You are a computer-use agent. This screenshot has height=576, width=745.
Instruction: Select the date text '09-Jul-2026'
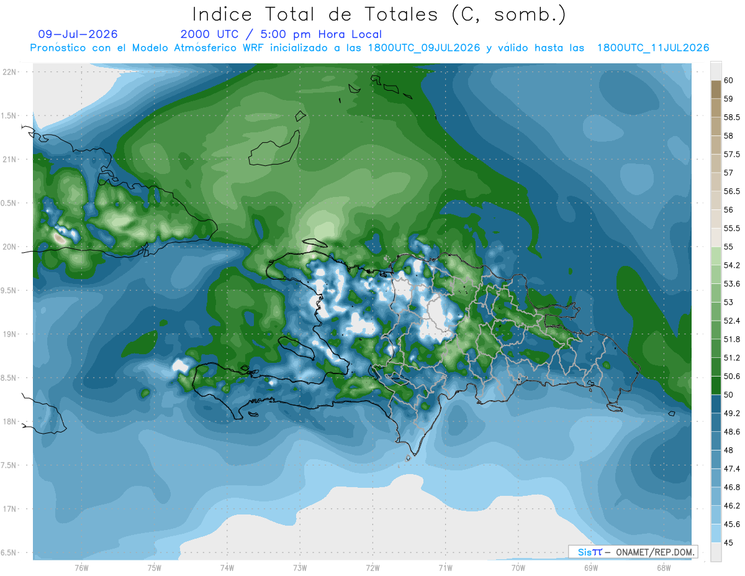(x=78, y=34)
